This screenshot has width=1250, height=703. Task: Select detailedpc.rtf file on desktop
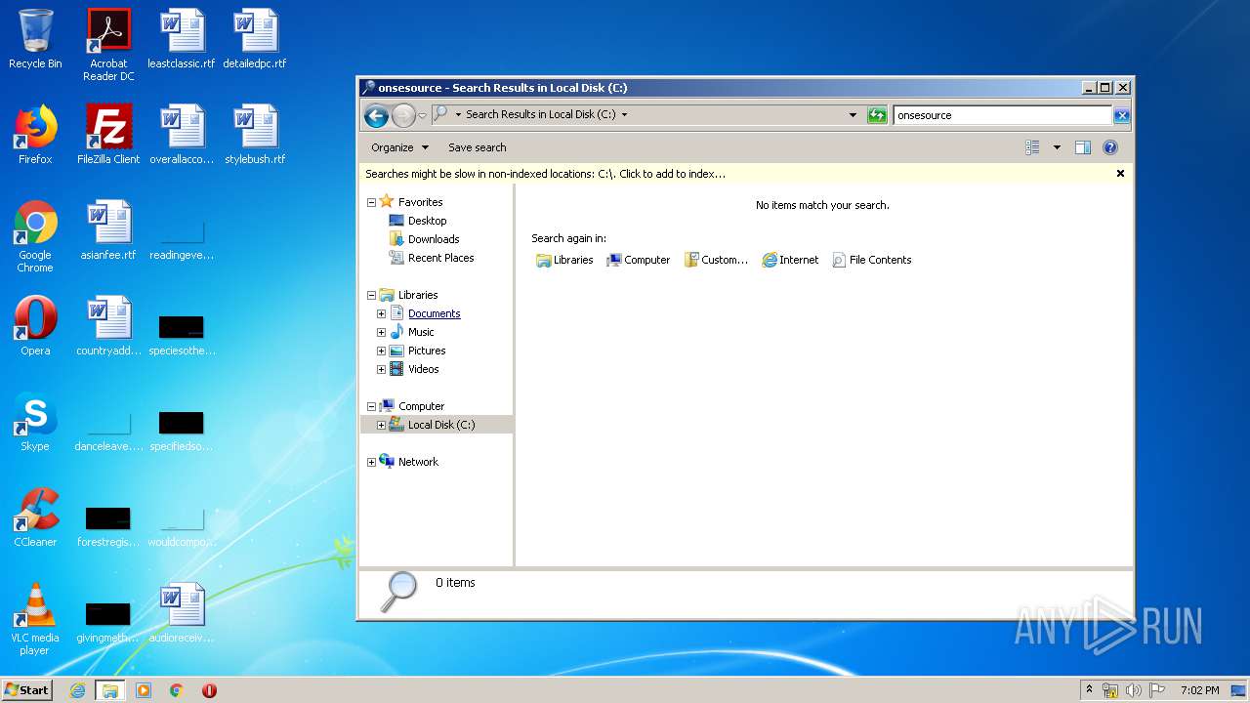(x=255, y=39)
